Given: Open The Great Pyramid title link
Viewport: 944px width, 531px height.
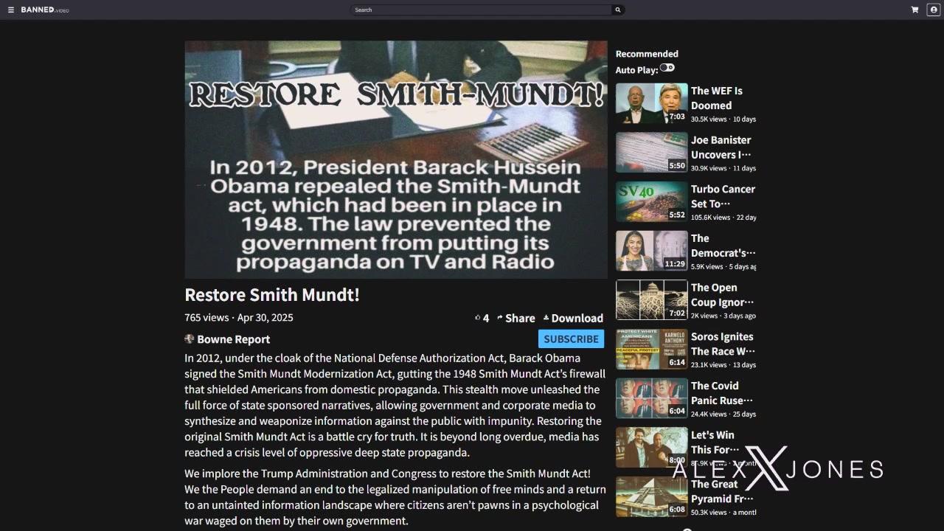Looking at the screenshot, I should point(722,491).
